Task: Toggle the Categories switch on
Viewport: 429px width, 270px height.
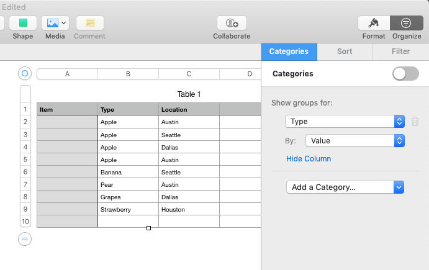Action: [x=405, y=73]
